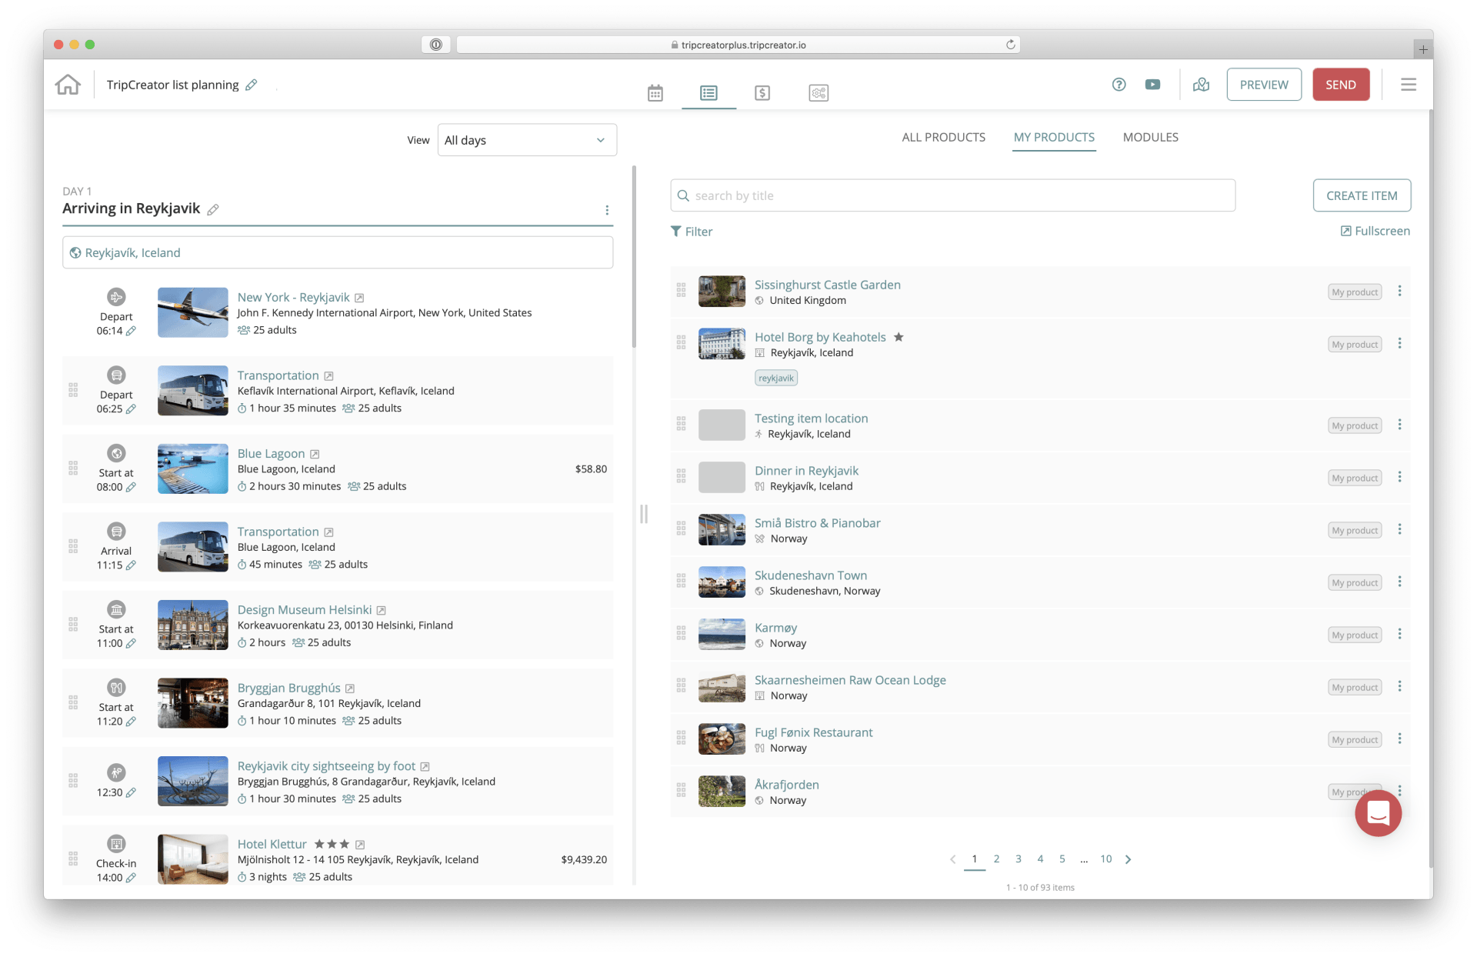Open the help question mark icon

coord(1119,85)
